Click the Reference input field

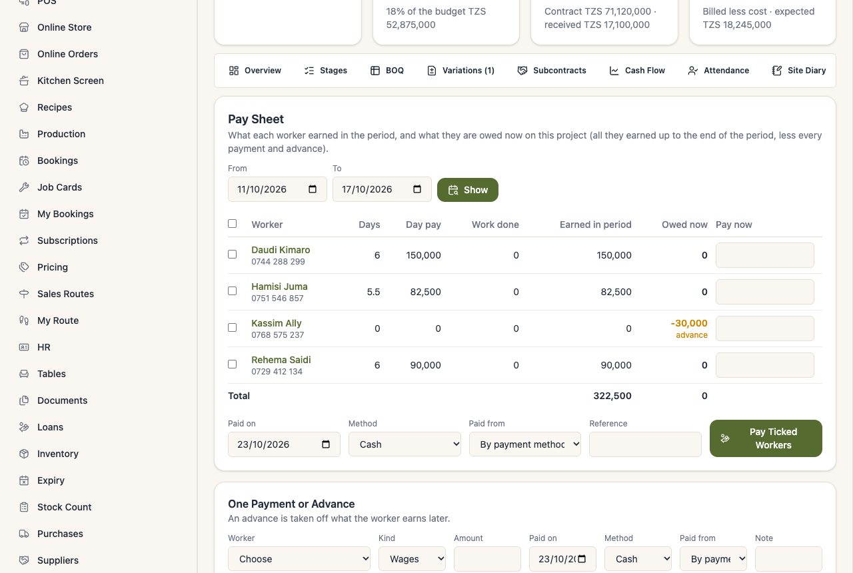pos(645,444)
